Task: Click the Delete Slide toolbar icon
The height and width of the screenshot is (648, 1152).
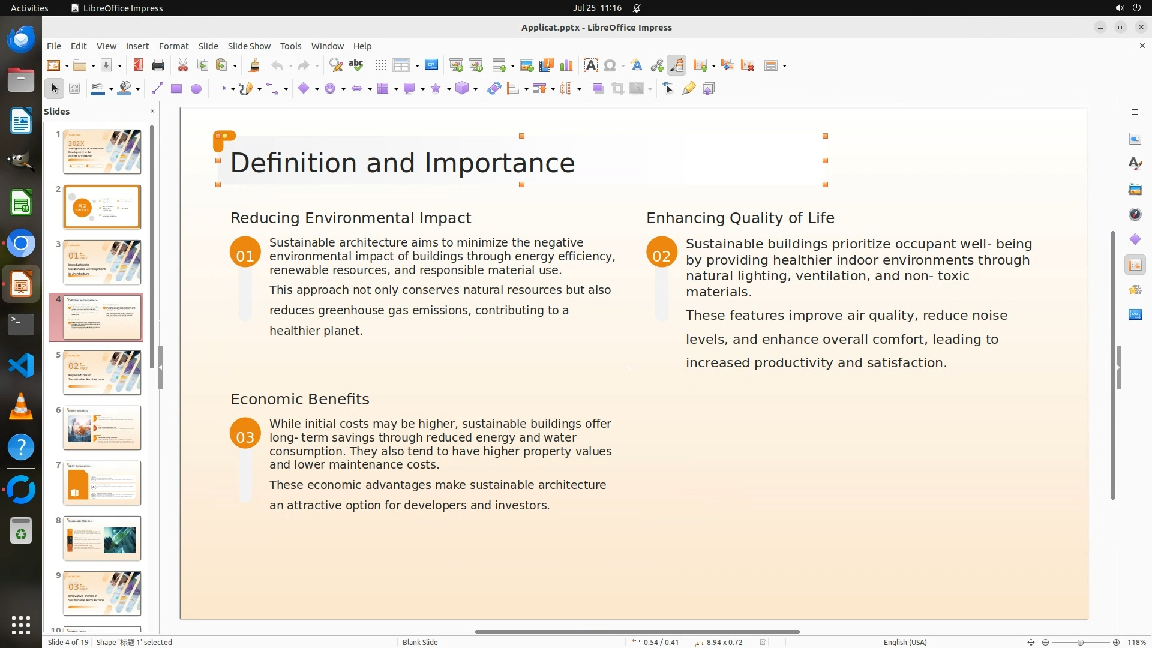Action: click(x=748, y=65)
